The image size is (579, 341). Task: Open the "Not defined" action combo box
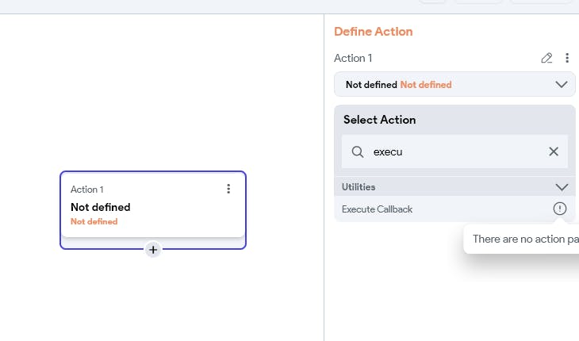point(444,84)
